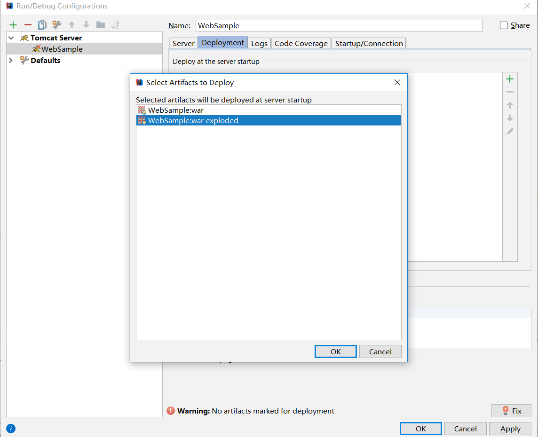Viewport: 538px width, 437px height.
Task: Click into the Name input field
Action: click(339, 25)
